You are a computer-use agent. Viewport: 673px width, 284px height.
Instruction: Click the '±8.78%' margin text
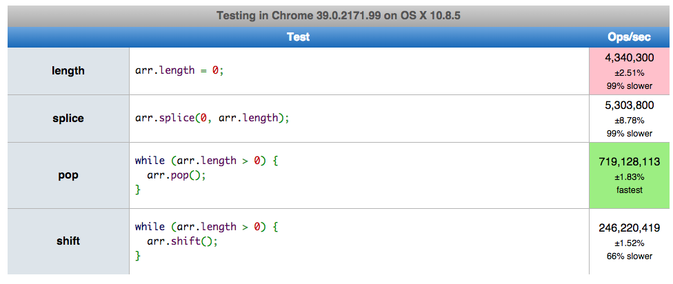click(630, 120)
